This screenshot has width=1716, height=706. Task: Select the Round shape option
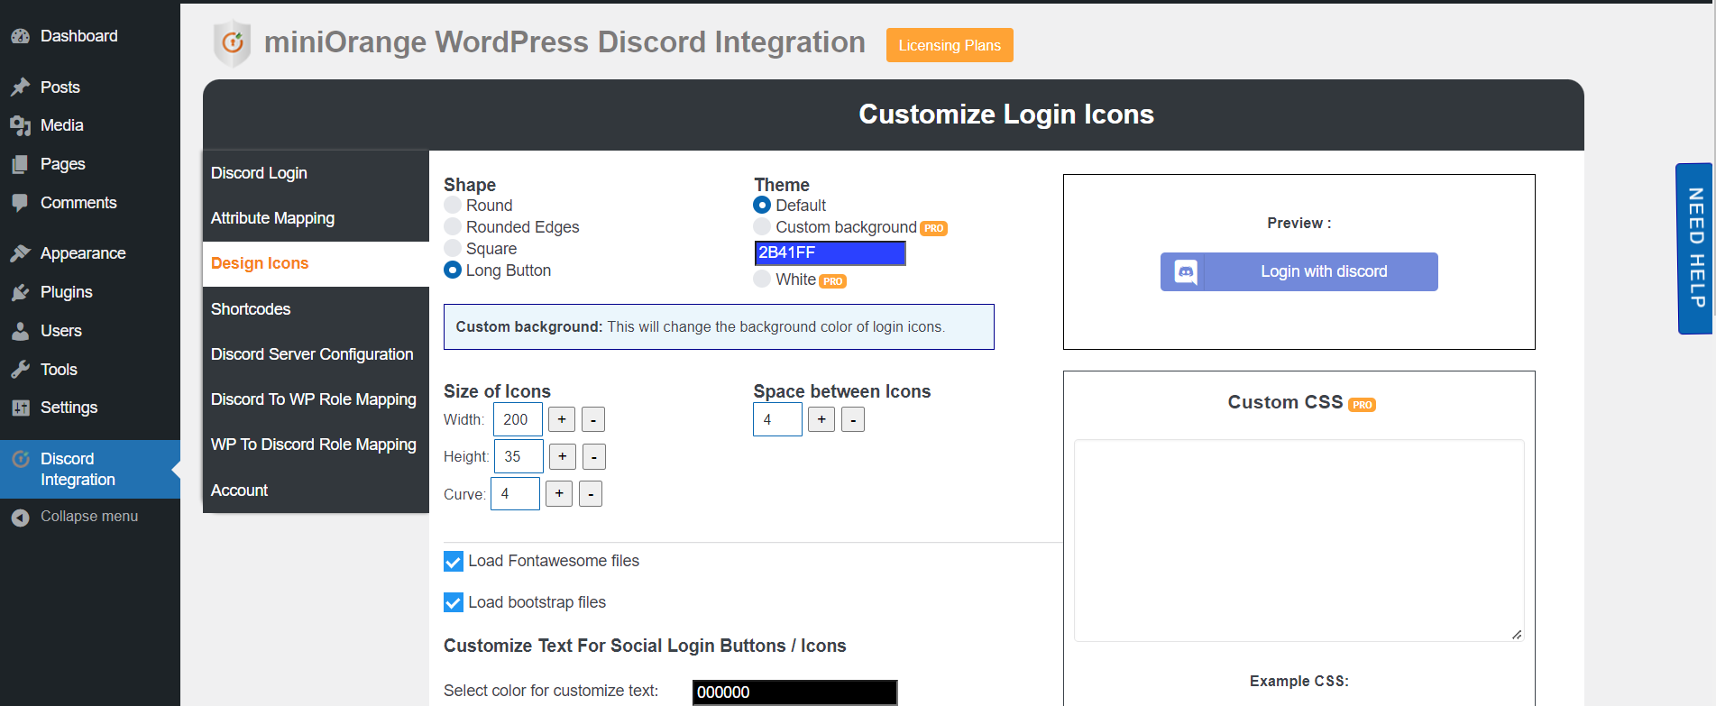453,205
